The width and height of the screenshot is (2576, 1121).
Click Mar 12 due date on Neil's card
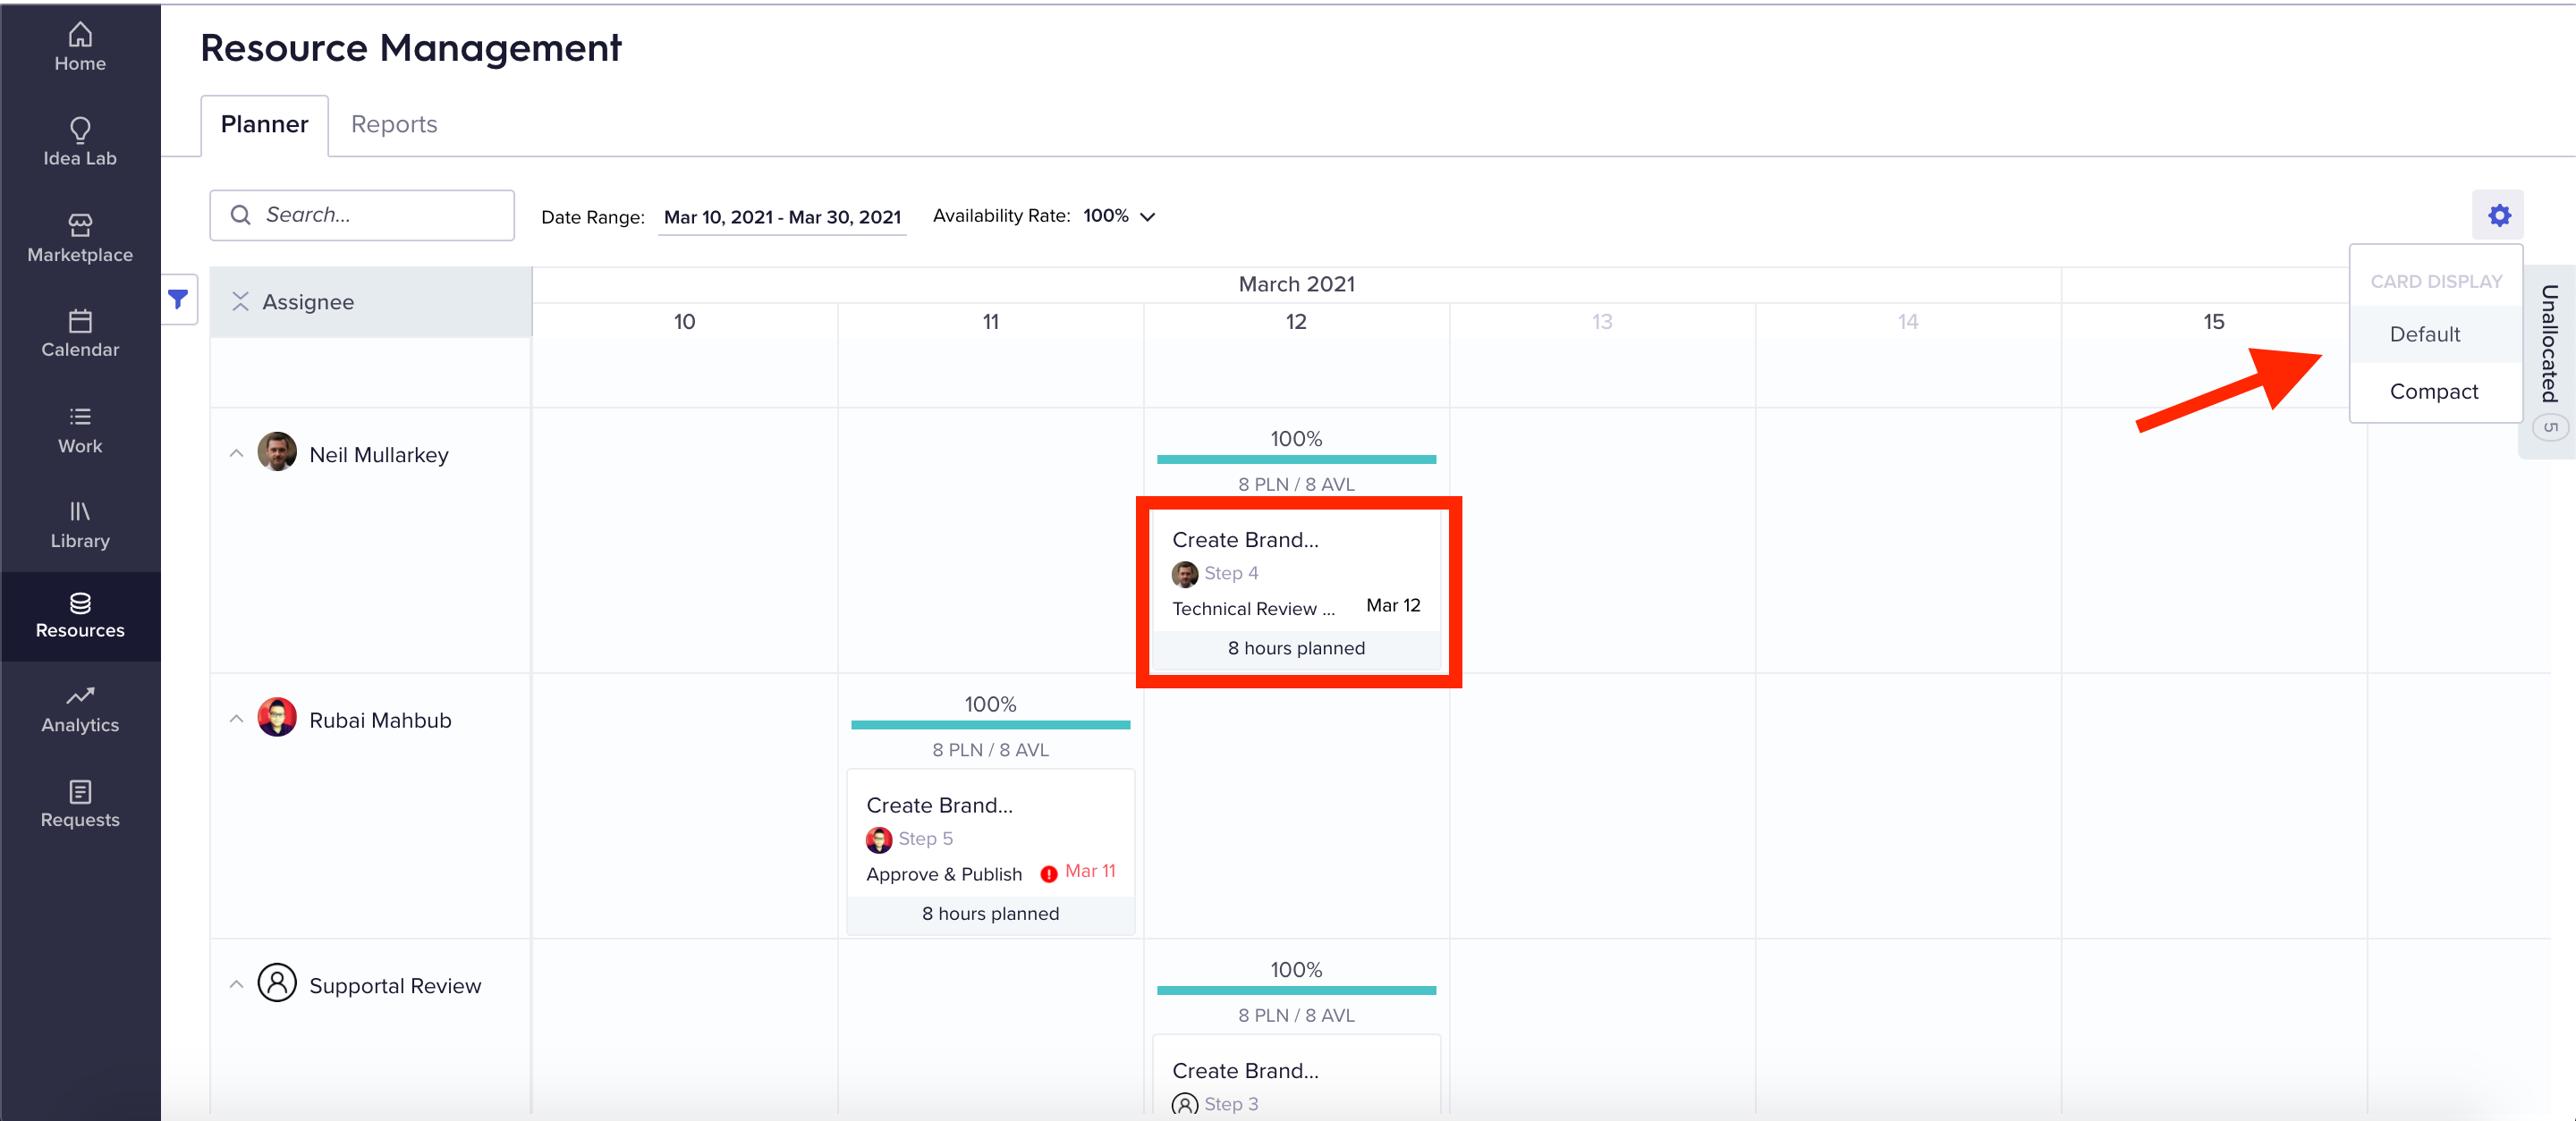click(1394, 605)
